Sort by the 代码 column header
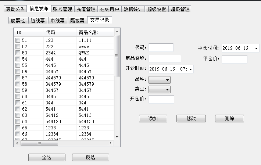Image resolution: width=261 pixels, height=165 pixels. pos(60,32)
